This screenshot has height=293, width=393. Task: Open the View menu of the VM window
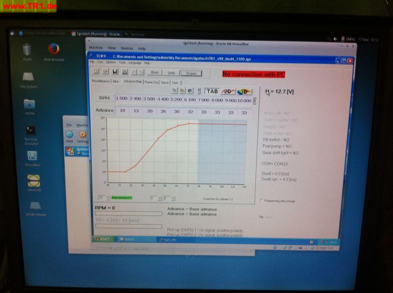(112, 48)
